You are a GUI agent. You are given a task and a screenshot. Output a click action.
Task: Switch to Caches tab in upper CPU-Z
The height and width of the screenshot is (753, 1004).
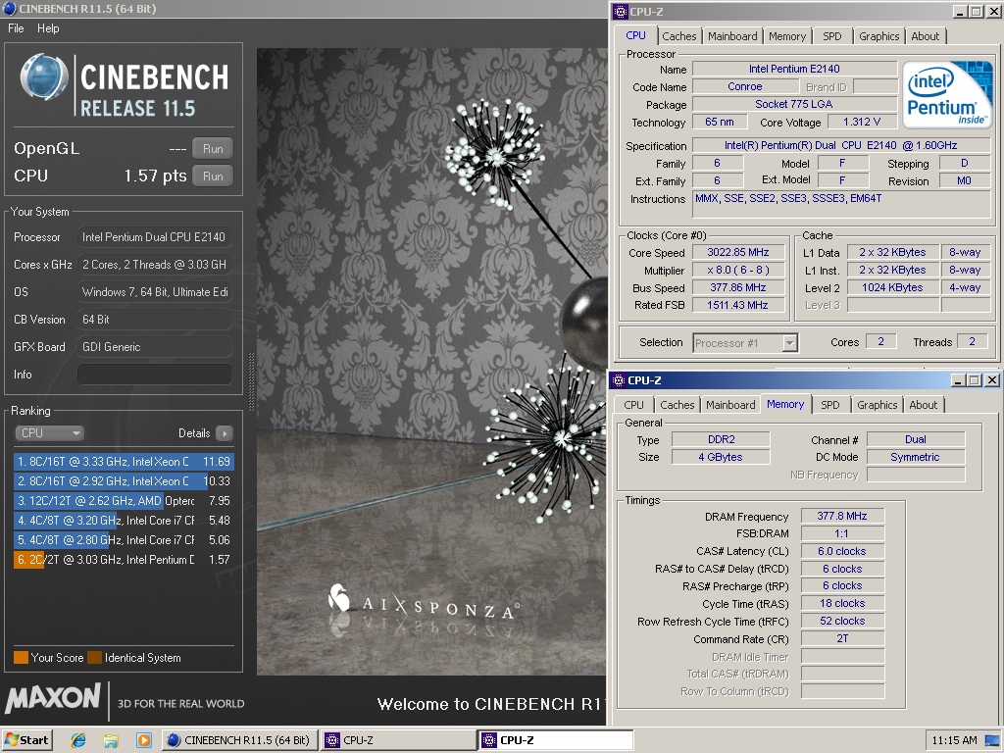(678, 36)
